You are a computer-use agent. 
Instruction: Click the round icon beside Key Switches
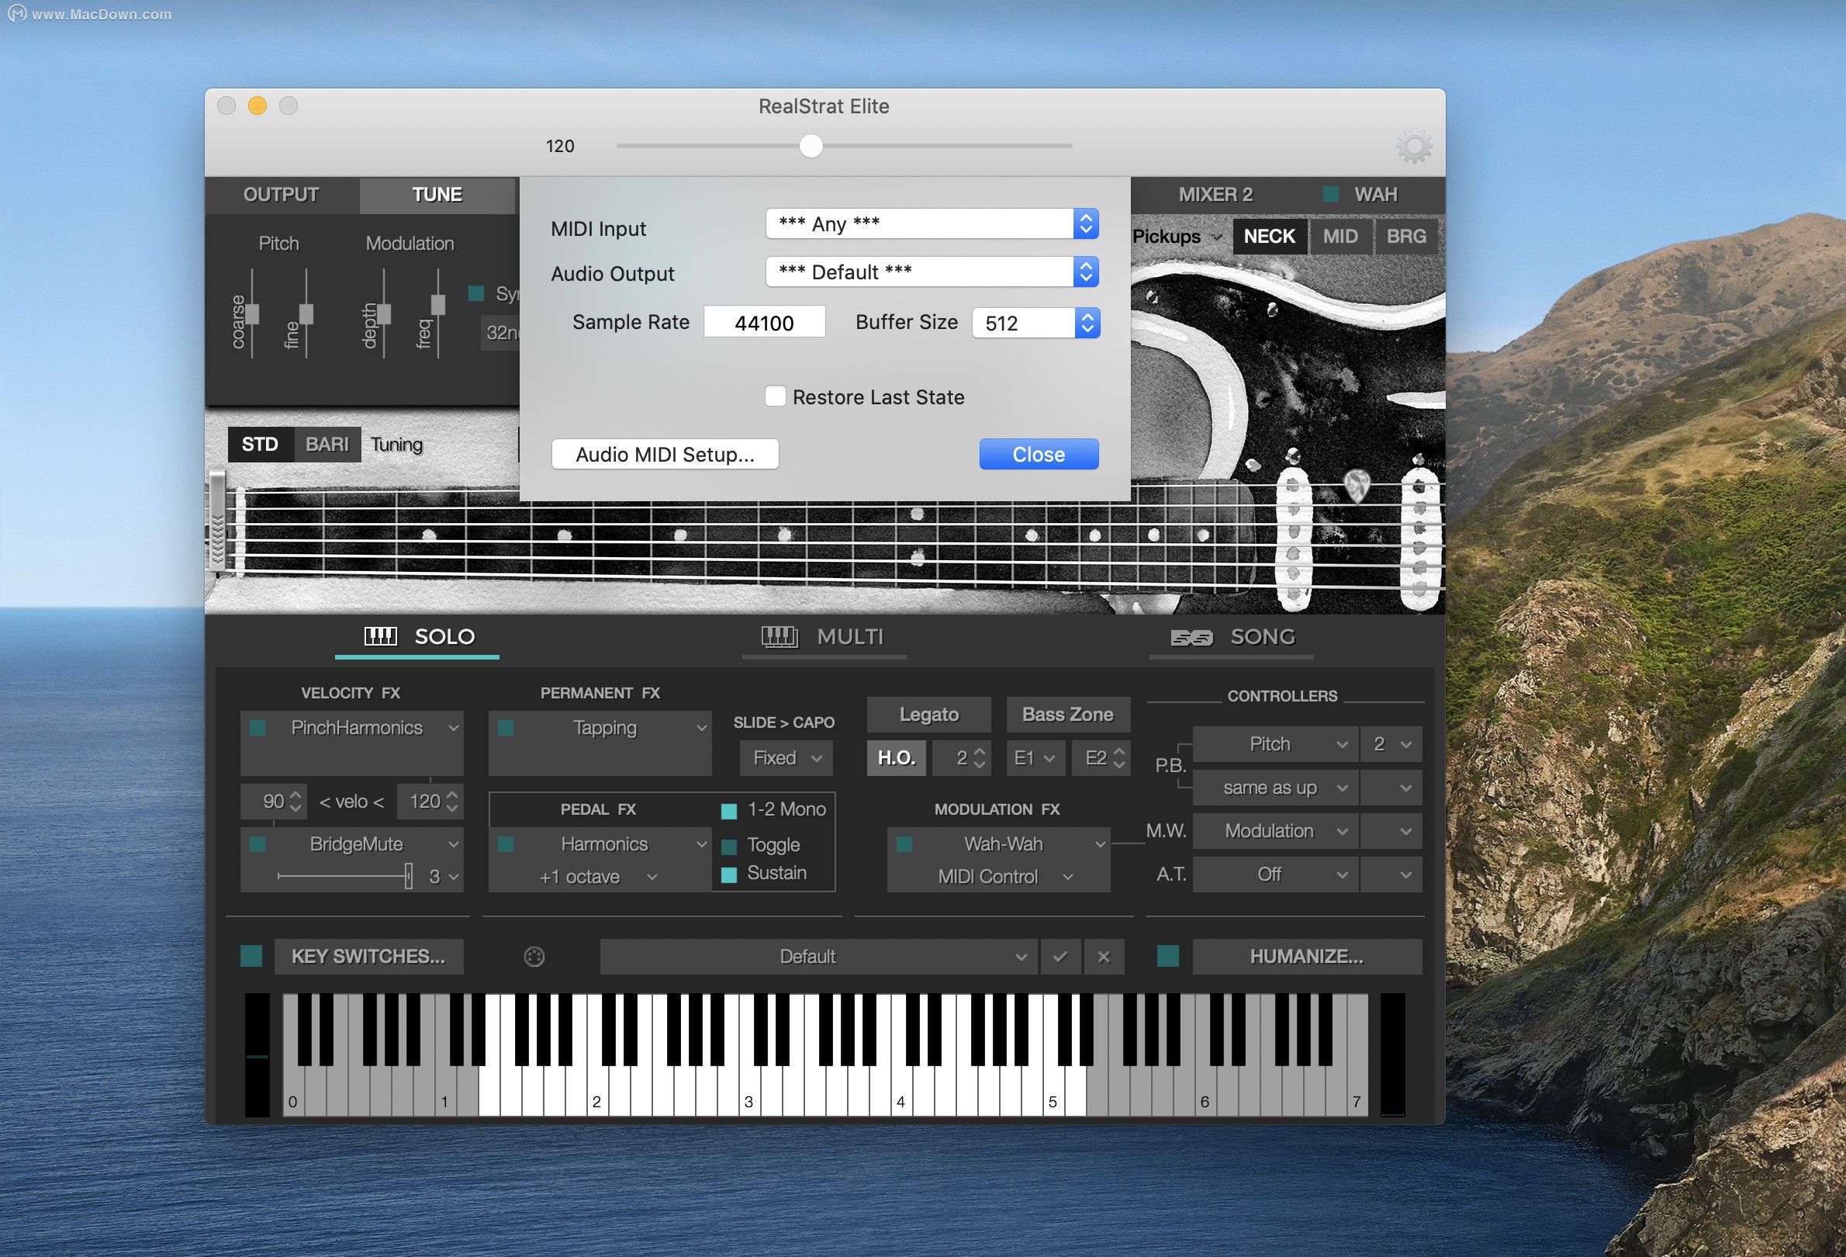(534, 957)
